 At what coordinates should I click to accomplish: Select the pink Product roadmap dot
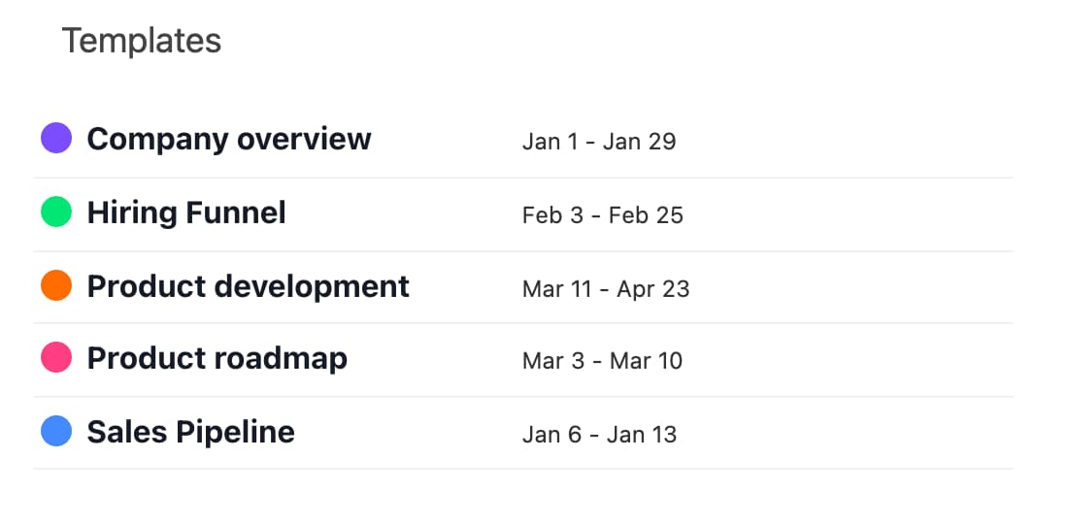click(x=56, y=358)
